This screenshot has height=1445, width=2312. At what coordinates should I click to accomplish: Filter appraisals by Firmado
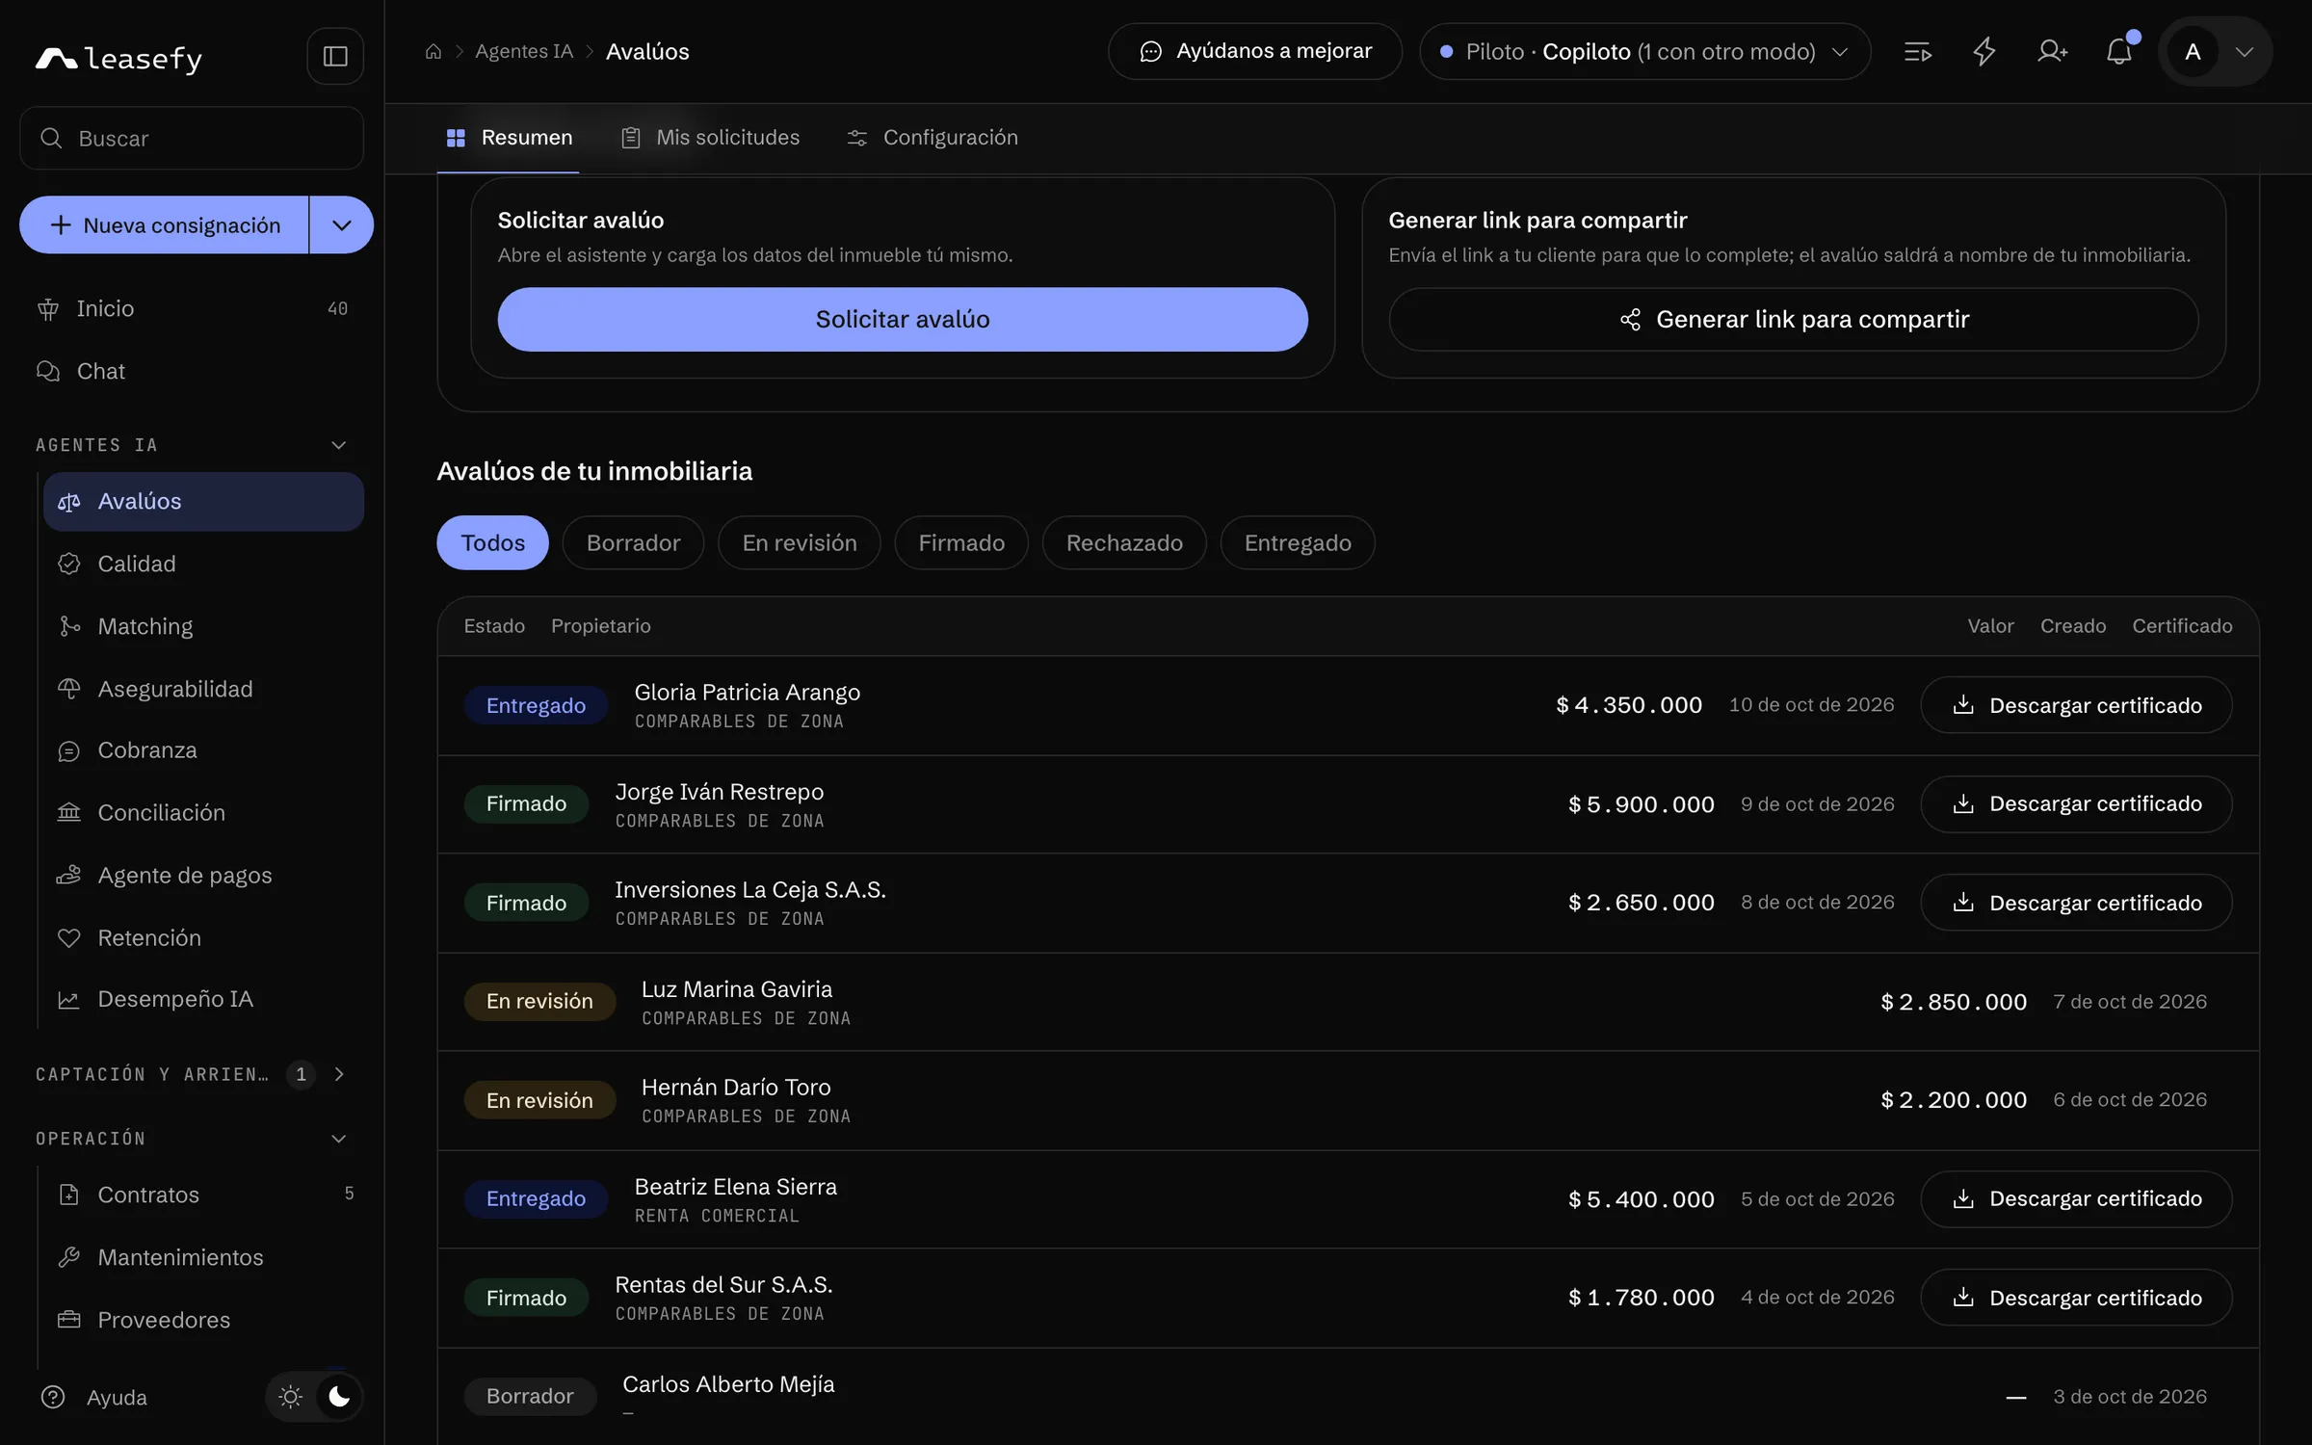click(x=960, y=543)
